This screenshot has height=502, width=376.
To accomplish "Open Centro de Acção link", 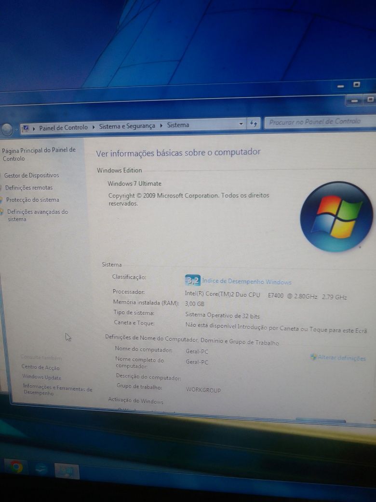I will [40, 367].
